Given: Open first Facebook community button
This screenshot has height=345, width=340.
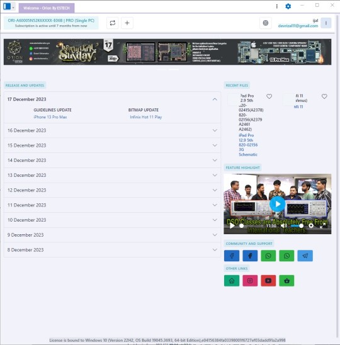Looking at the screenshot, I should (x=232, y=256).
